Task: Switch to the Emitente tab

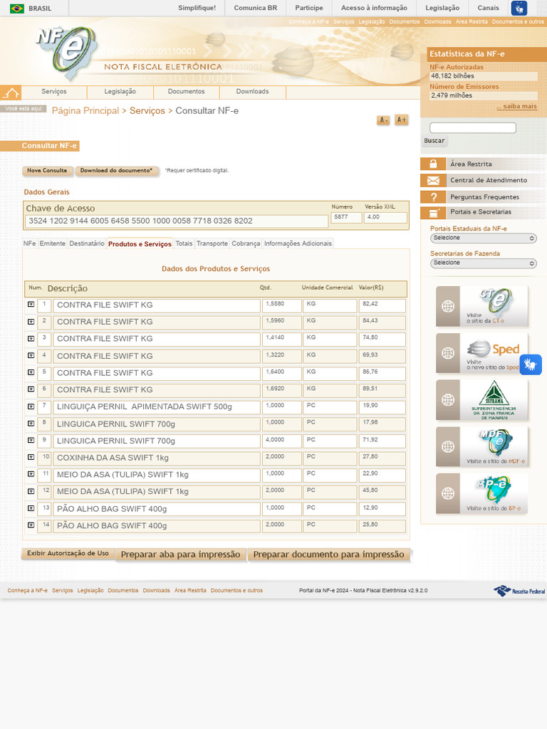Action: tap(53, 243)
